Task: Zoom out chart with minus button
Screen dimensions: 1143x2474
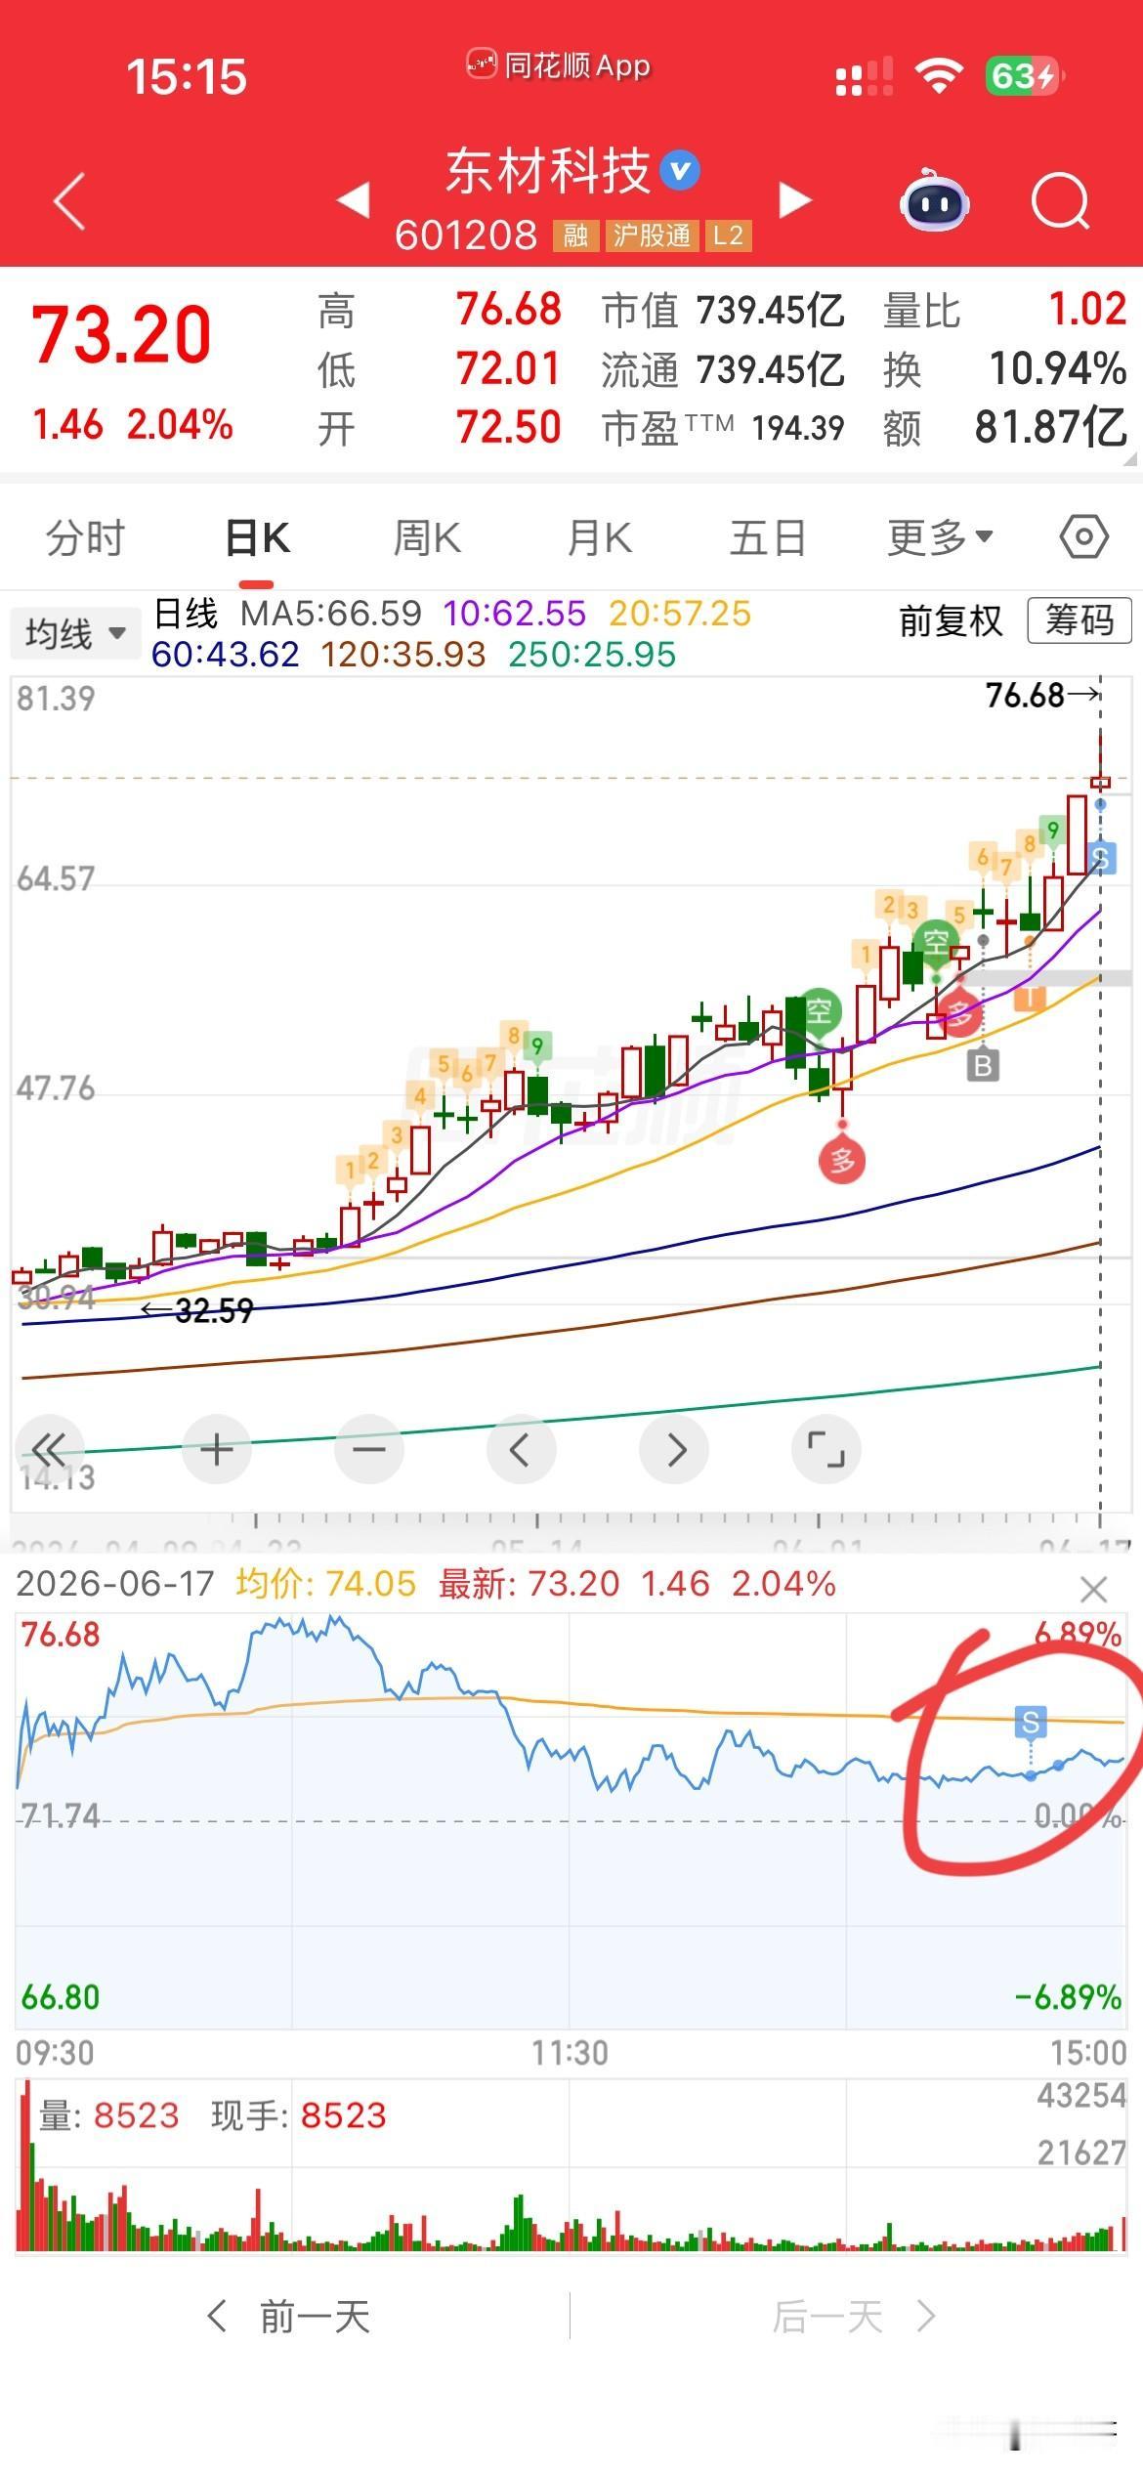Action: pyautogui.click(x=368, y=1449)
